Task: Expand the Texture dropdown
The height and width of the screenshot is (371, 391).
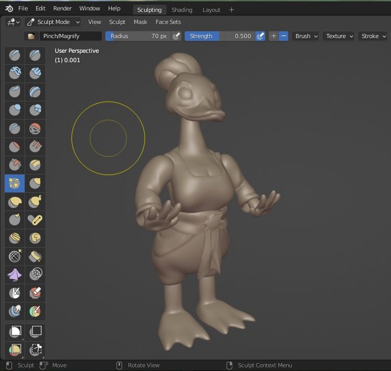Action: [339, 36]
